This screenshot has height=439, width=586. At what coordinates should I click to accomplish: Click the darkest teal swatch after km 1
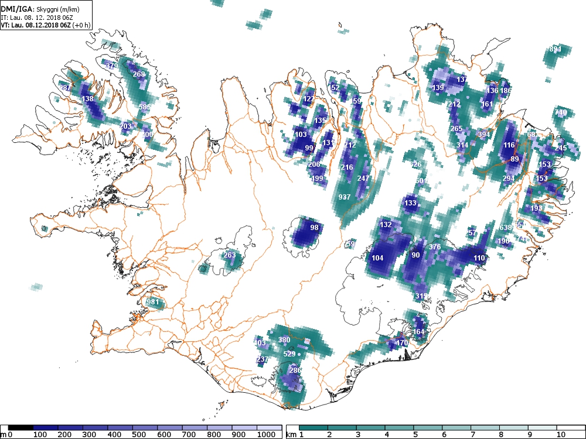[x=314, y=428]
